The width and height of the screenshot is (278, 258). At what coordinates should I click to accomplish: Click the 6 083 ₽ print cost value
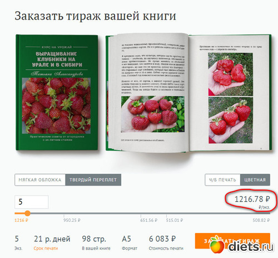pos(162,239)
